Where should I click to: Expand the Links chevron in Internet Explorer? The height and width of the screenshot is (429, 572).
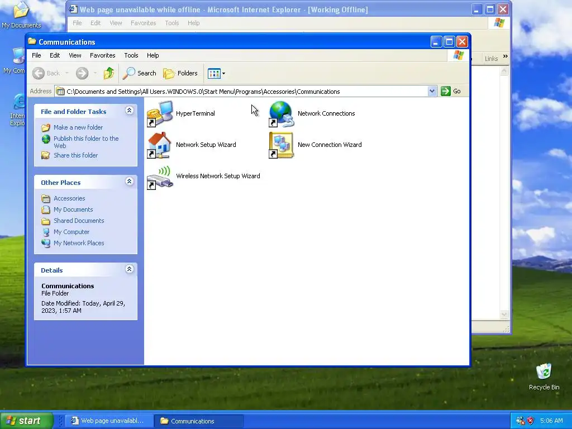(505, 56)
